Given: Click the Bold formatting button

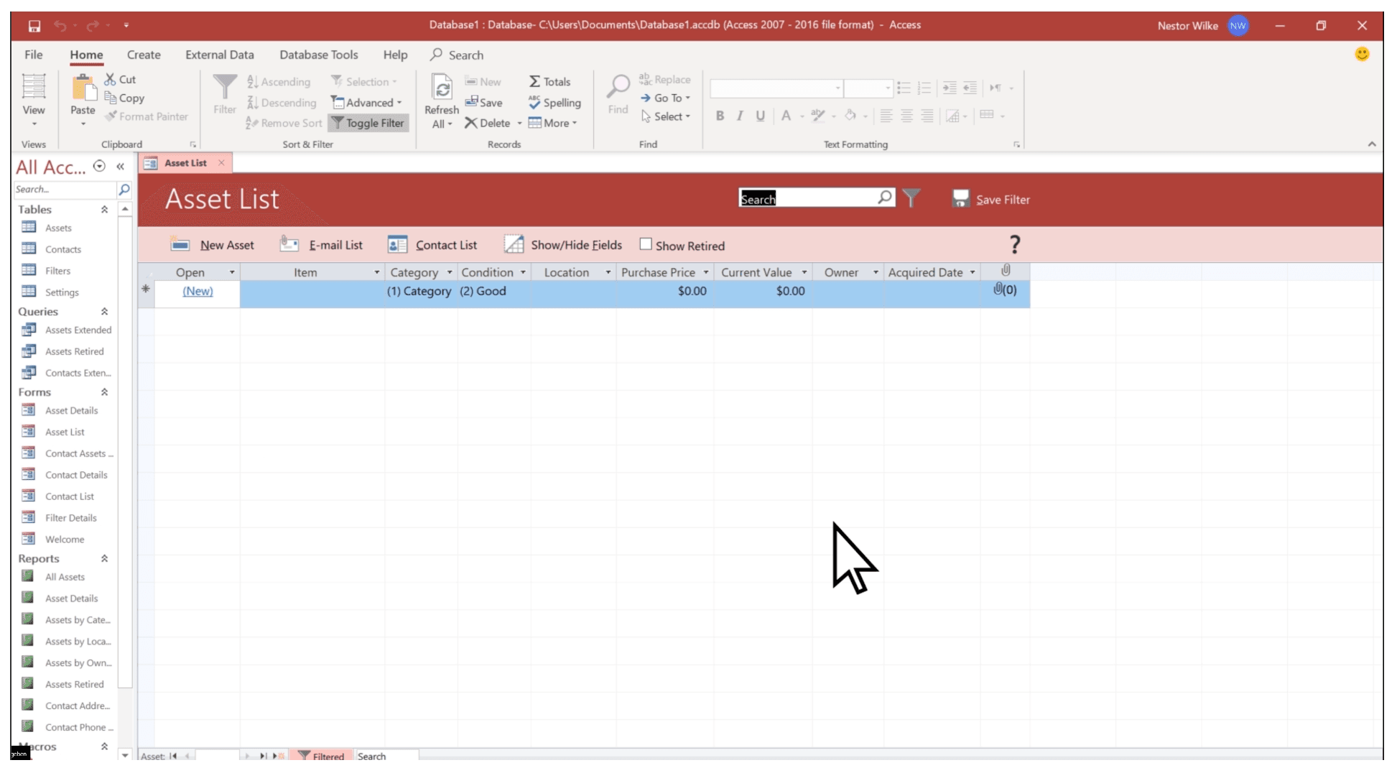Looking at the screenshot, I should 720,116.
